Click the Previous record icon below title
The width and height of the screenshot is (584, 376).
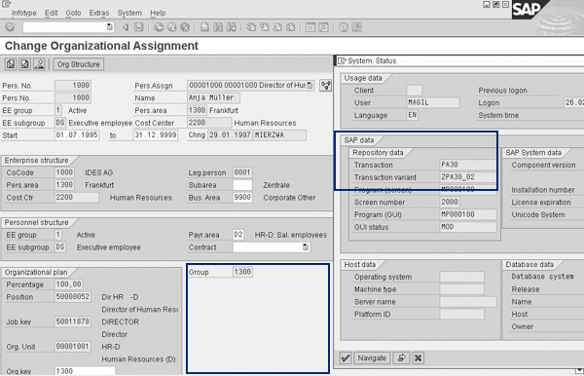11,64
